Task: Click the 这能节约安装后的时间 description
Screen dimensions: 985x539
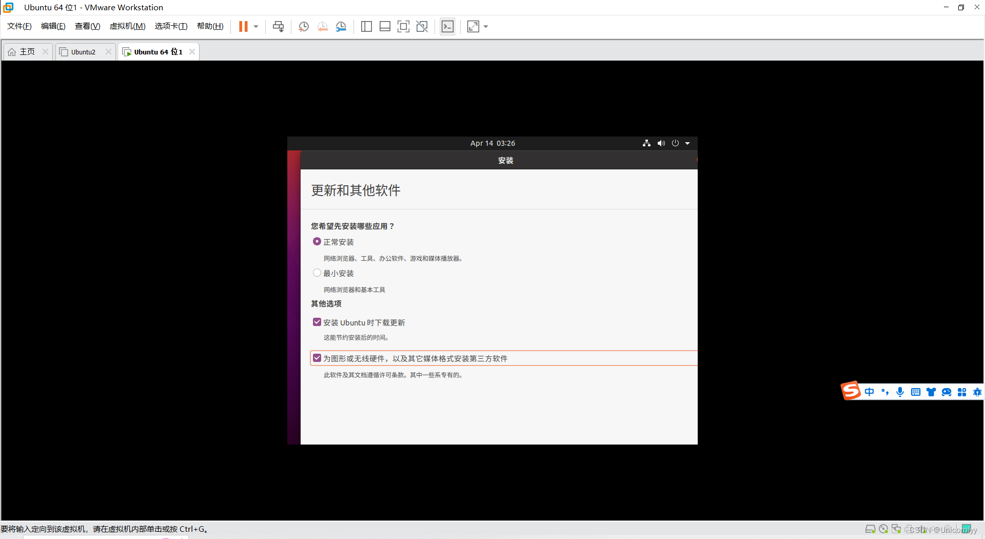Action: pyautogui.click(x=357, y=338)
